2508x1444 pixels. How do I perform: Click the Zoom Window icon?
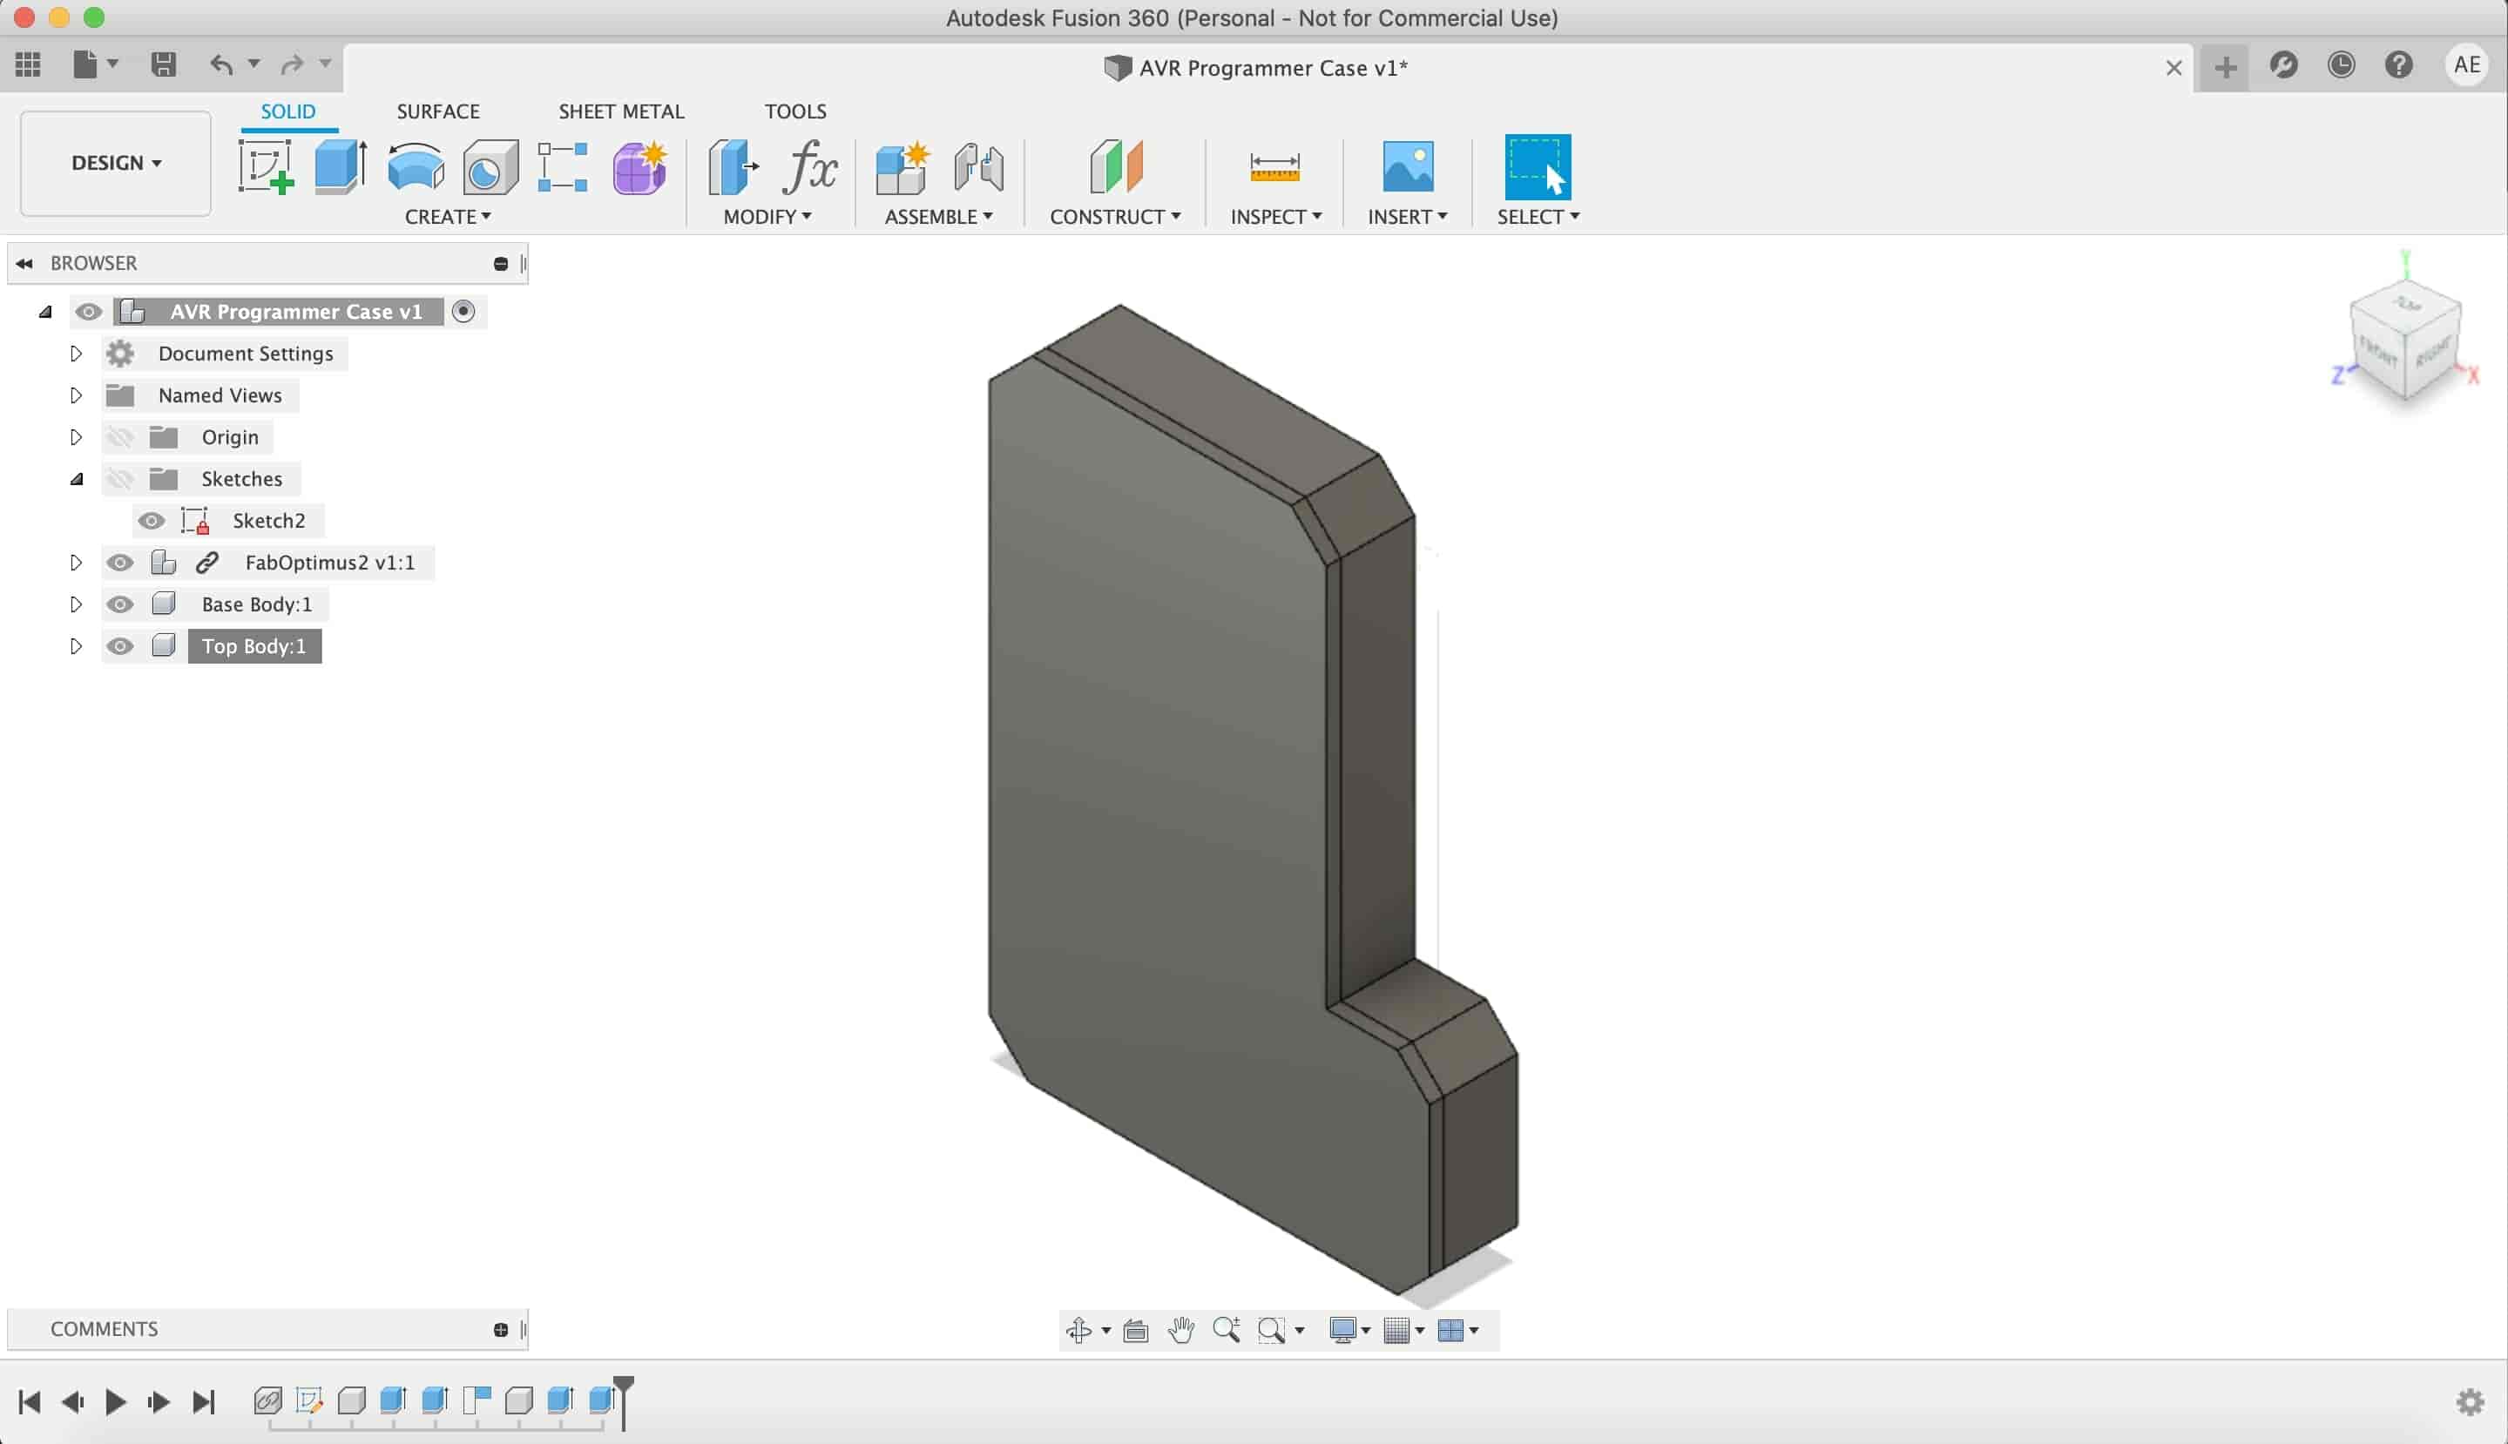coord(1271,1330)
